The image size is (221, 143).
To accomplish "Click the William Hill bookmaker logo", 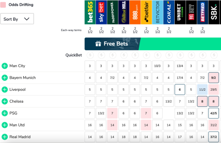I will point(123,12).
